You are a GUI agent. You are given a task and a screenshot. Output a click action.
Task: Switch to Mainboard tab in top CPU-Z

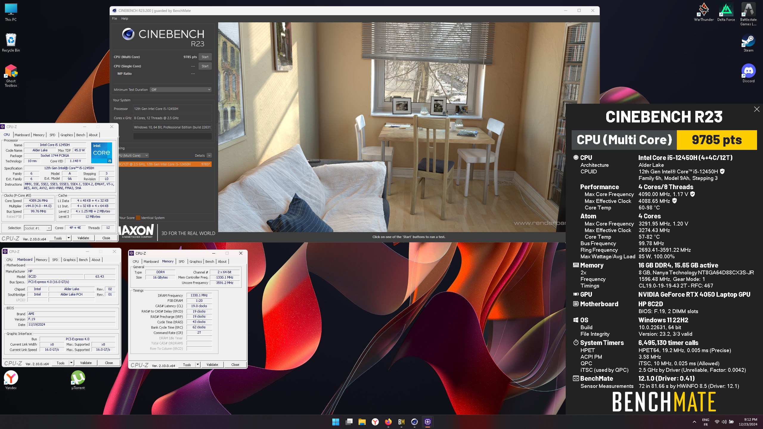coord(22,135)
